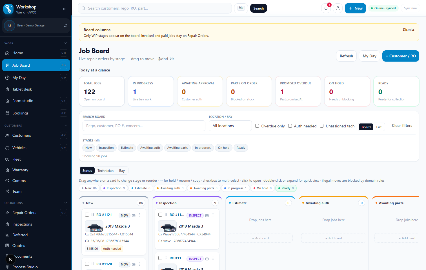Open the notifications bell
This screenshot has width=426, height=270.
[x=326, y=8]
